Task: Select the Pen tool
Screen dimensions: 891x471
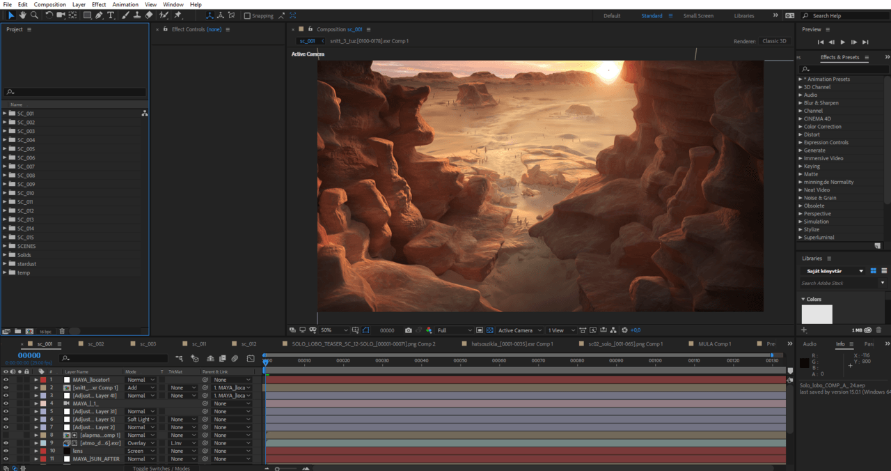Action: tap(99, 15)
